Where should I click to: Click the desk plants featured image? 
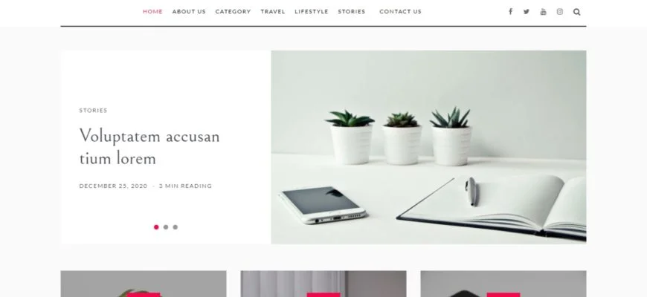(x=428, y=147)
